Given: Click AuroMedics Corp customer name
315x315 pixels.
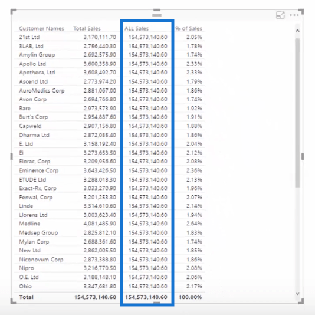Looking at the screenshot, I should tap(42, 91).
